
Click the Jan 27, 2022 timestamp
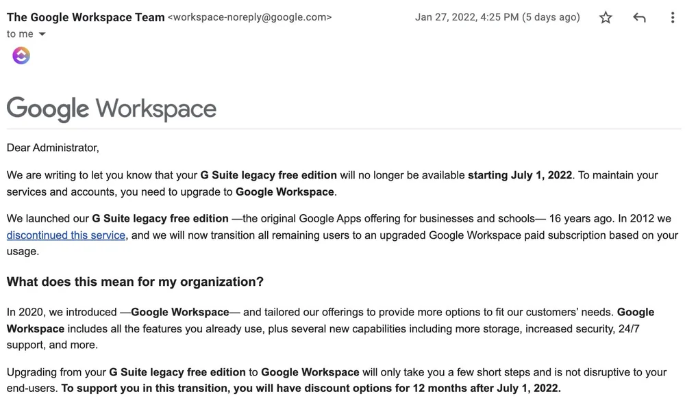pos(497,18)
